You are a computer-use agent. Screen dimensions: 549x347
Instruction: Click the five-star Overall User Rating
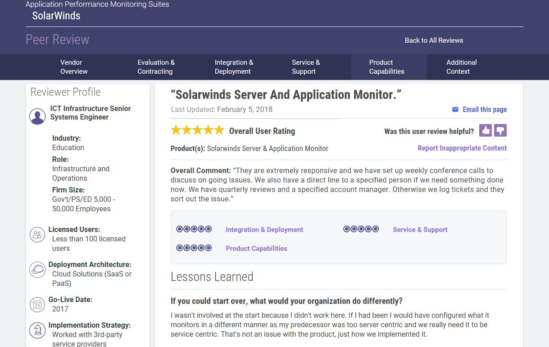197,130
